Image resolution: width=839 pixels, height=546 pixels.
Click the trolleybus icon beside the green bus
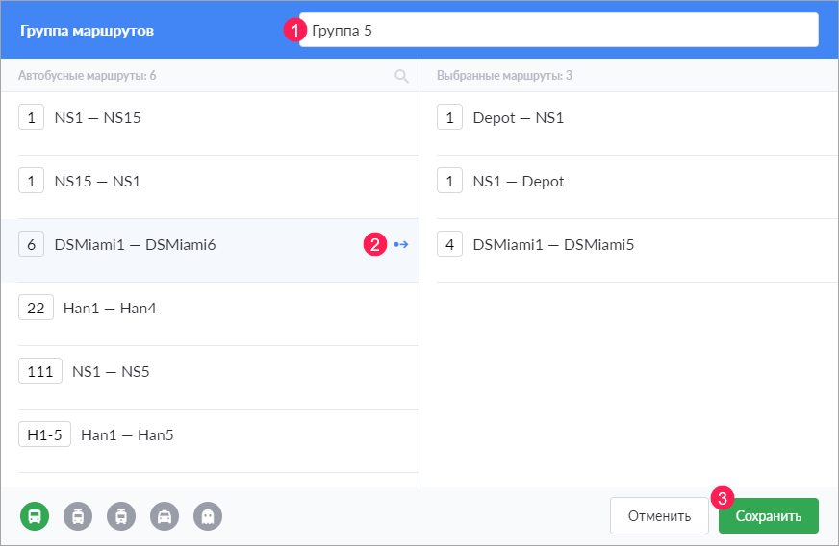(78, 516)
